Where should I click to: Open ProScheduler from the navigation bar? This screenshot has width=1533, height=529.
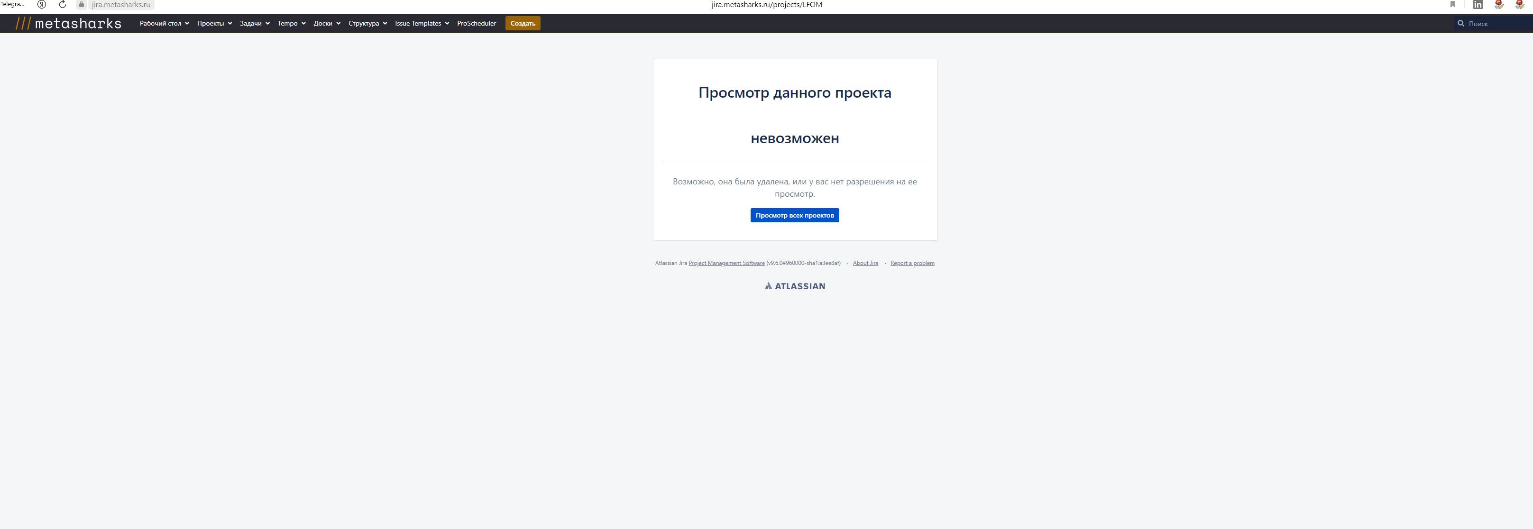(x=476, y=23)
